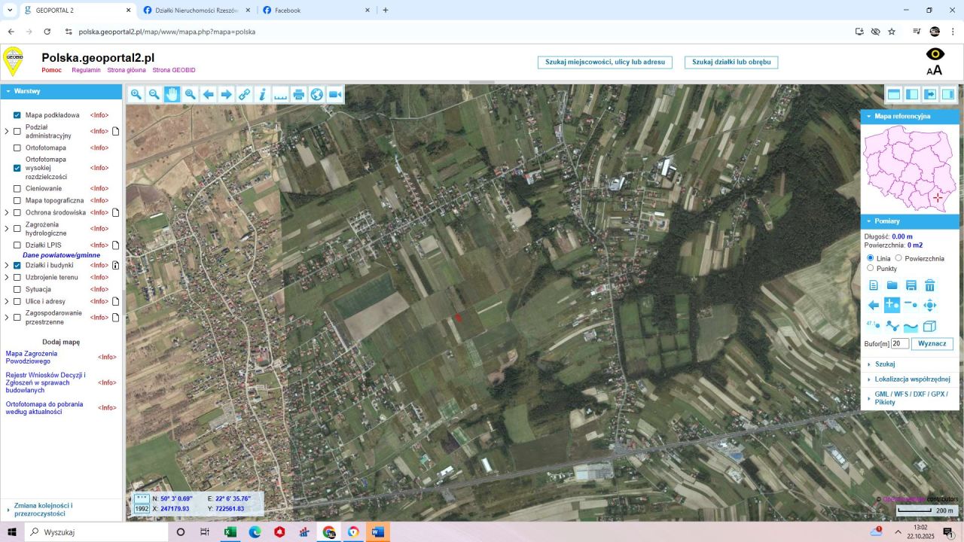This screenshot has width=964, height=542.
Task: Collapse the Pomiary panel header
Action: (871, 221)
